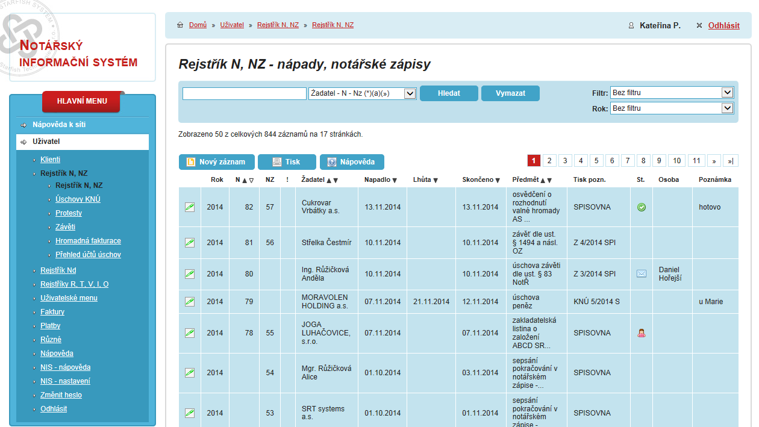Go to page 5 in pagination
The image size is (759, 427).
click(x=596, y=161)
